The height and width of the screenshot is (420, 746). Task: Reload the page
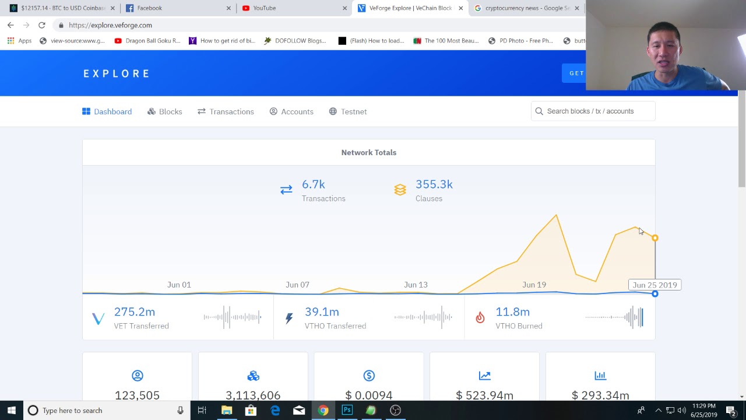click(x=42, y=25)
